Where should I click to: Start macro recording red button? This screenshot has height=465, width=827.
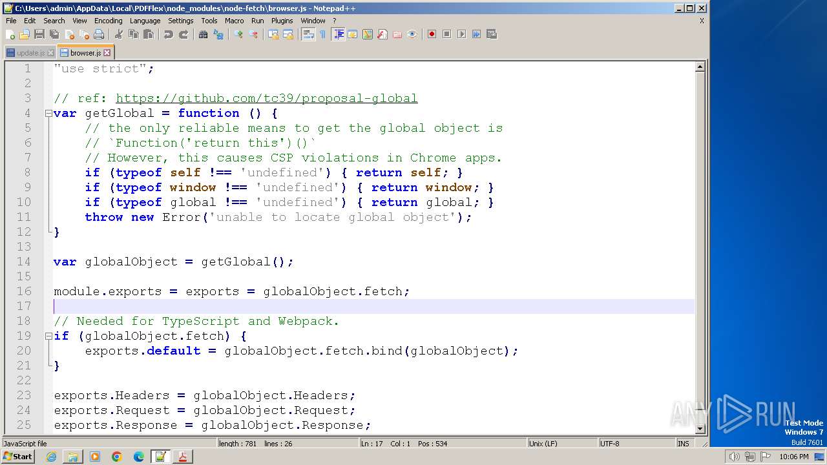coord(432,34)
